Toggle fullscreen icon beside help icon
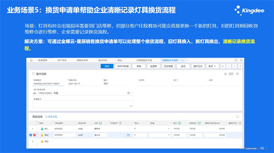This screenshot has width=274, height=153. [241, 60]
